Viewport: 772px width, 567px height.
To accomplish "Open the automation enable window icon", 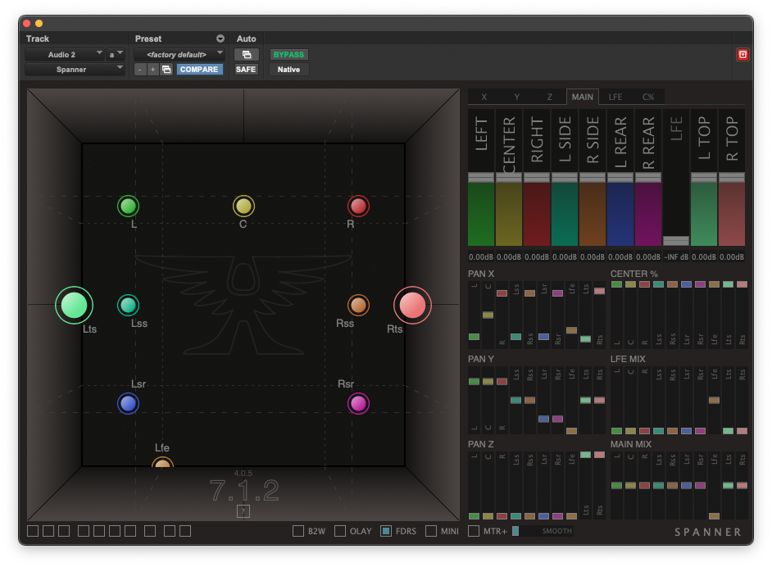I will (246, 55).
